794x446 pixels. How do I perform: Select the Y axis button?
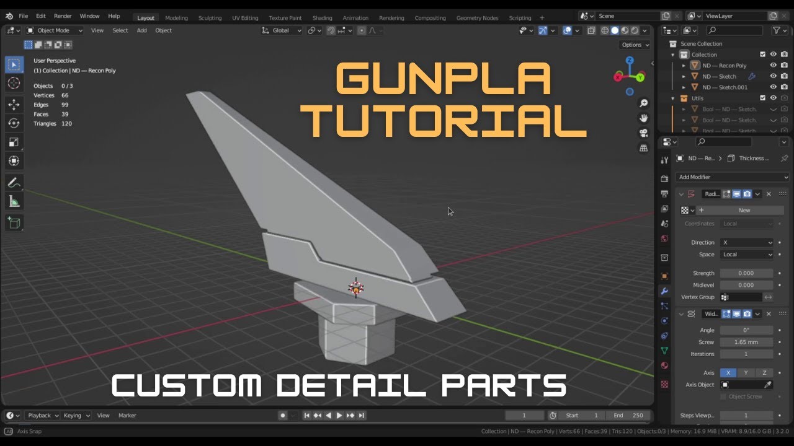746,373
